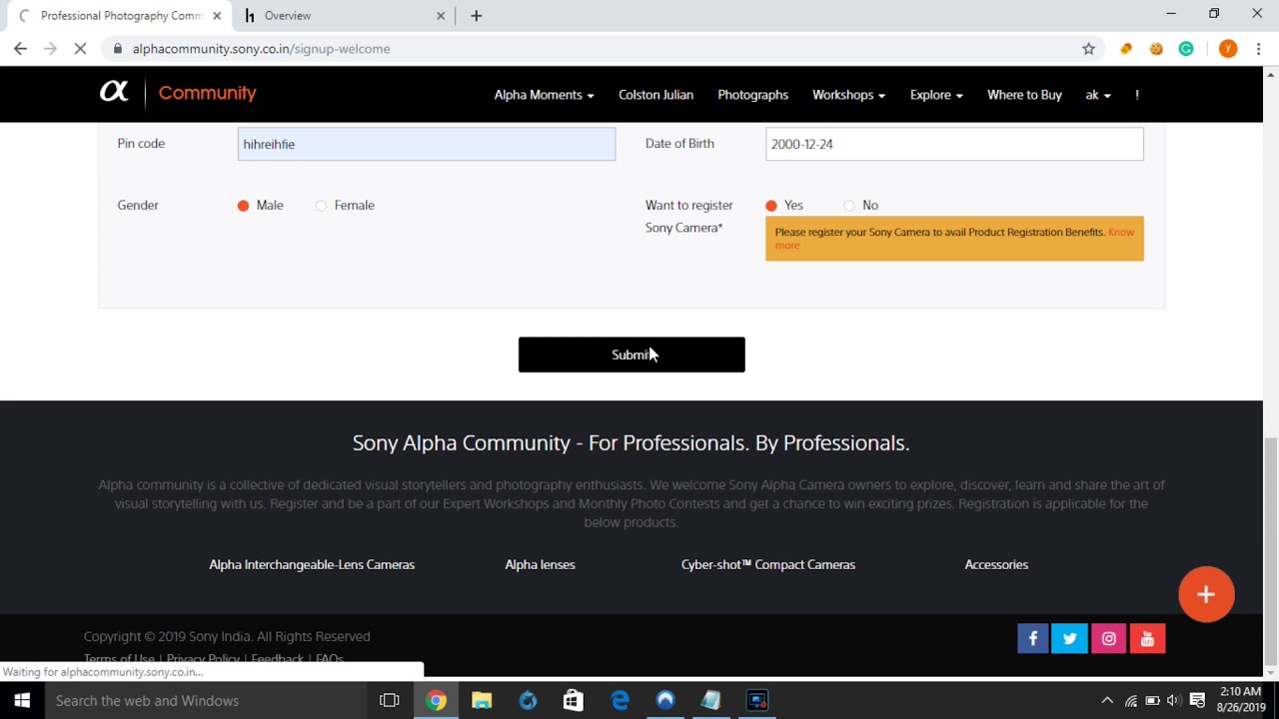Expand the ak user dropdown
The image size is (1279, 719).
click(x=1098, y=95)
